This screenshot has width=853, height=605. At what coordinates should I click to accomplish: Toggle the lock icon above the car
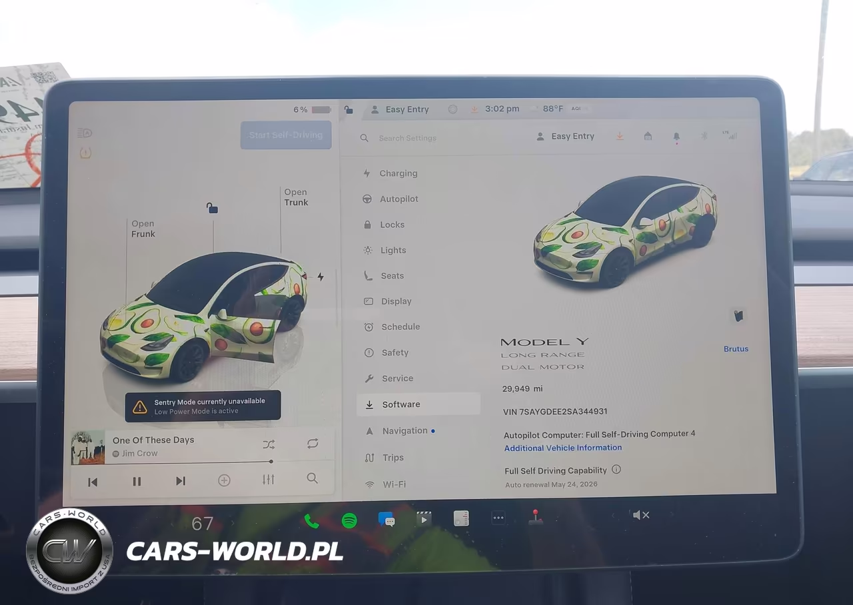[x=212, y=208]
